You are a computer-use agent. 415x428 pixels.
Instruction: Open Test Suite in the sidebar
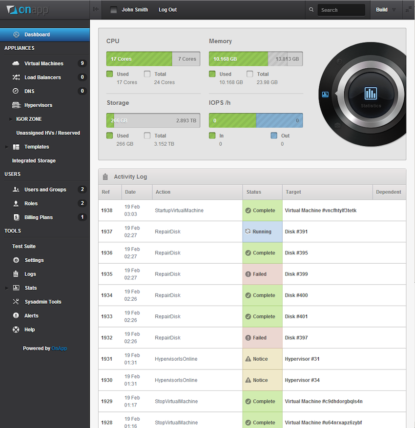24,246
